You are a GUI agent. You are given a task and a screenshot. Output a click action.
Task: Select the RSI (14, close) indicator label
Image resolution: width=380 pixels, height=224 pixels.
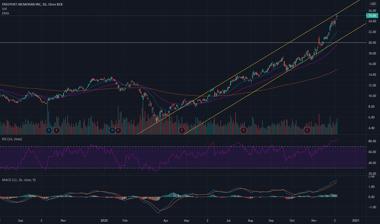[x=12, y=139]
